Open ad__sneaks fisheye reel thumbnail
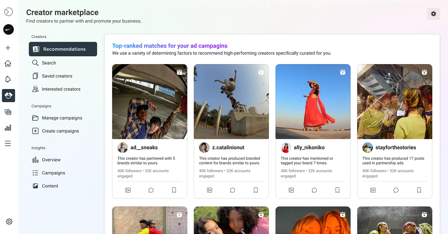The image size is (448, 234). point(150,102)
